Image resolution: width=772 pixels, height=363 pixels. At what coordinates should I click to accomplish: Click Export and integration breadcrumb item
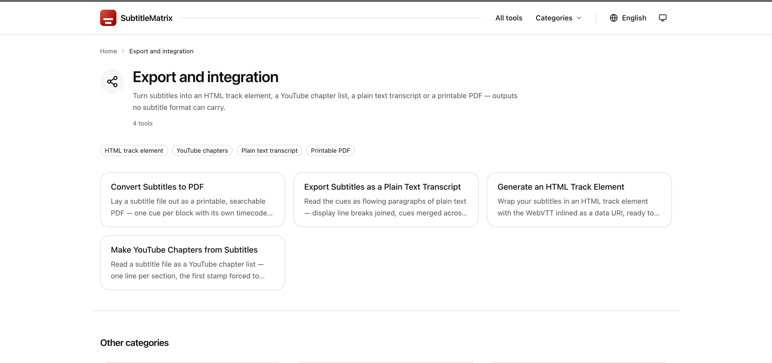coord(161,51)
